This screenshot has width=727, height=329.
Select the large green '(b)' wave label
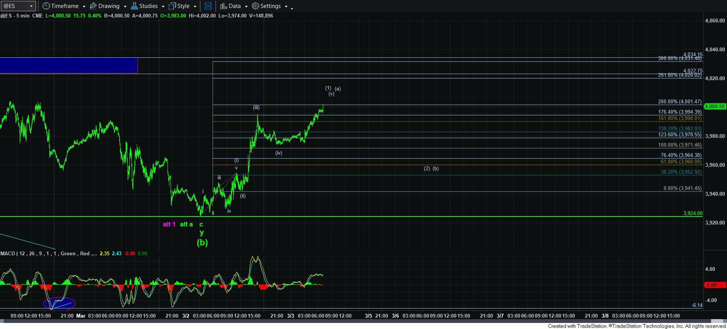click(202, 242)
